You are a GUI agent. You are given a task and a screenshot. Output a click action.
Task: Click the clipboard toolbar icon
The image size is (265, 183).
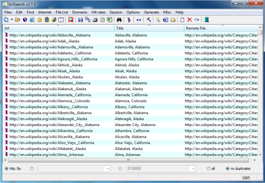coord(47,20)
